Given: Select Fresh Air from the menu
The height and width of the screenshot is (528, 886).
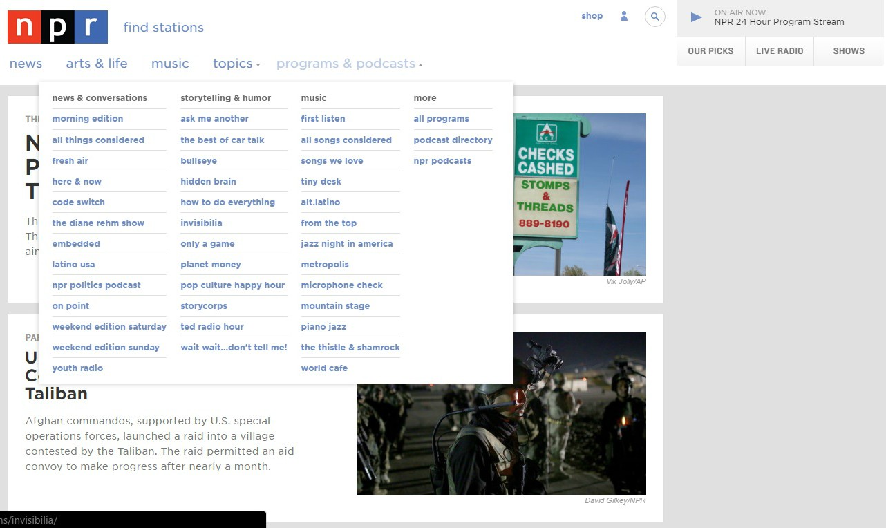Looking at the screenshot, I should [70, 160].
